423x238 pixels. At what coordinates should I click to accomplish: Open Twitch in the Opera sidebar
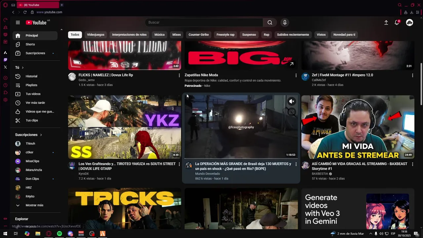pos(5,60)
